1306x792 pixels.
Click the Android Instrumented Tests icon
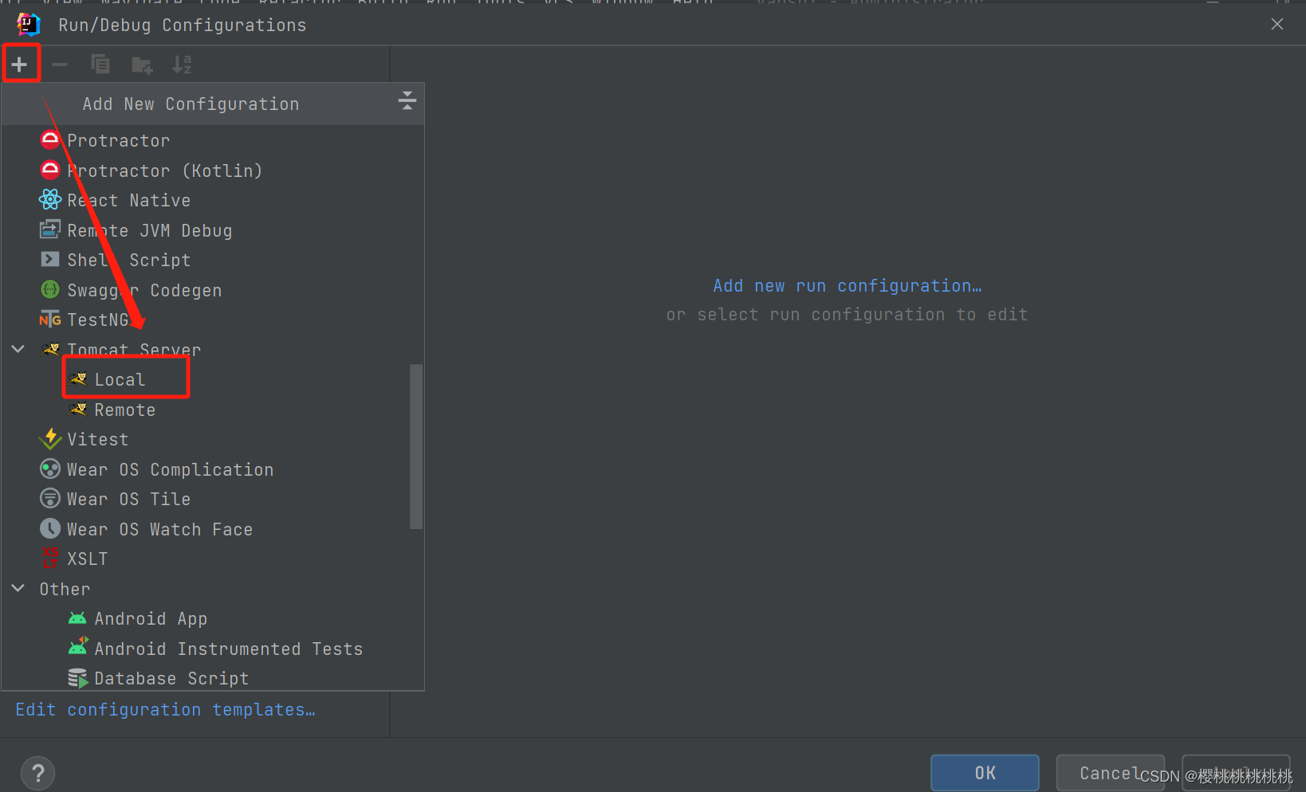pos(77,647)
